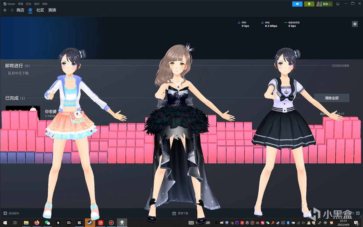Select the 网络 speed indicator

click(244, 24)
